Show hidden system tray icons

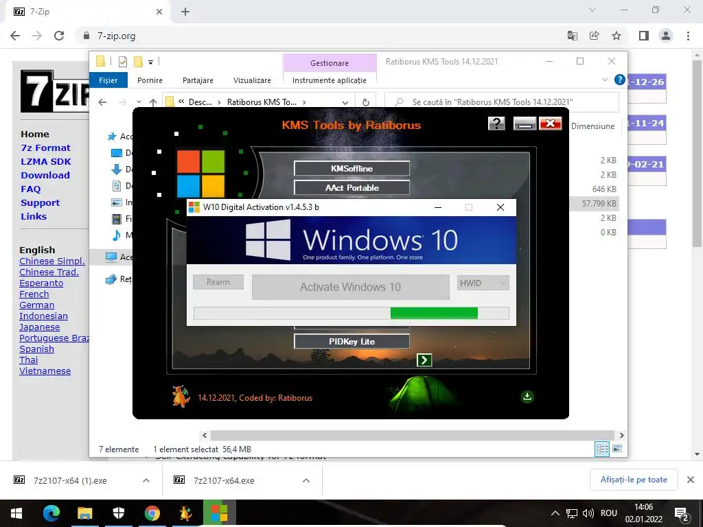click(555, 513)
